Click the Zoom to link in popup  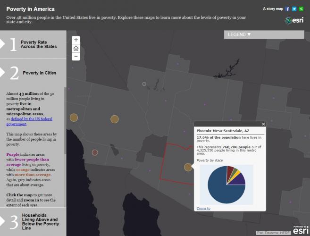[203, 208]
